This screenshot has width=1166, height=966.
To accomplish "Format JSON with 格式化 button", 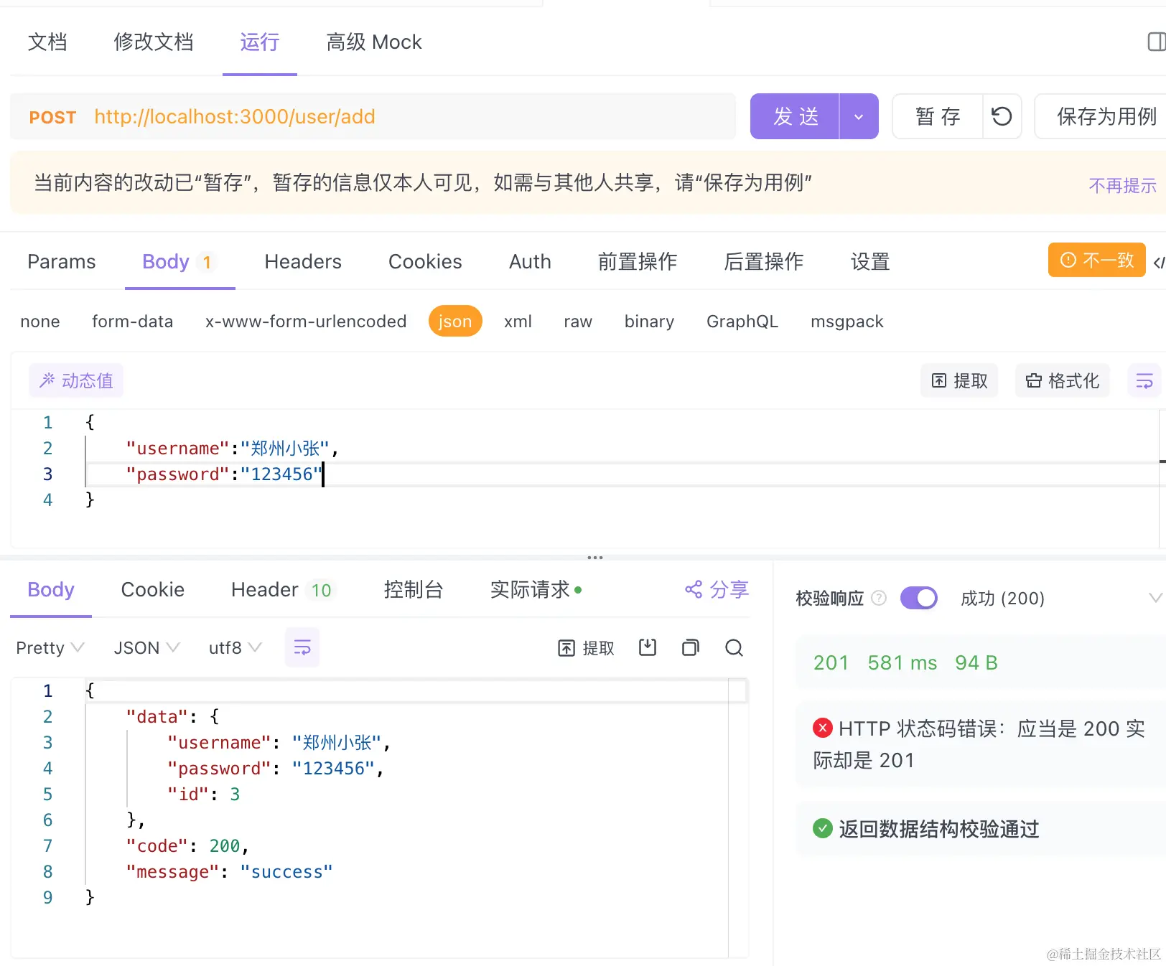I will [x=1063, y=380].
